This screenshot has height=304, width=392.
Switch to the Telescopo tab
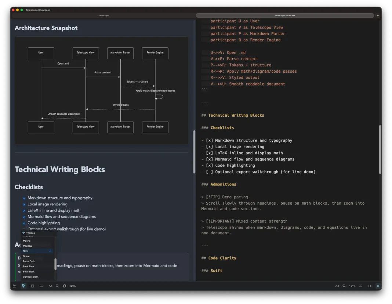[104, 15]
